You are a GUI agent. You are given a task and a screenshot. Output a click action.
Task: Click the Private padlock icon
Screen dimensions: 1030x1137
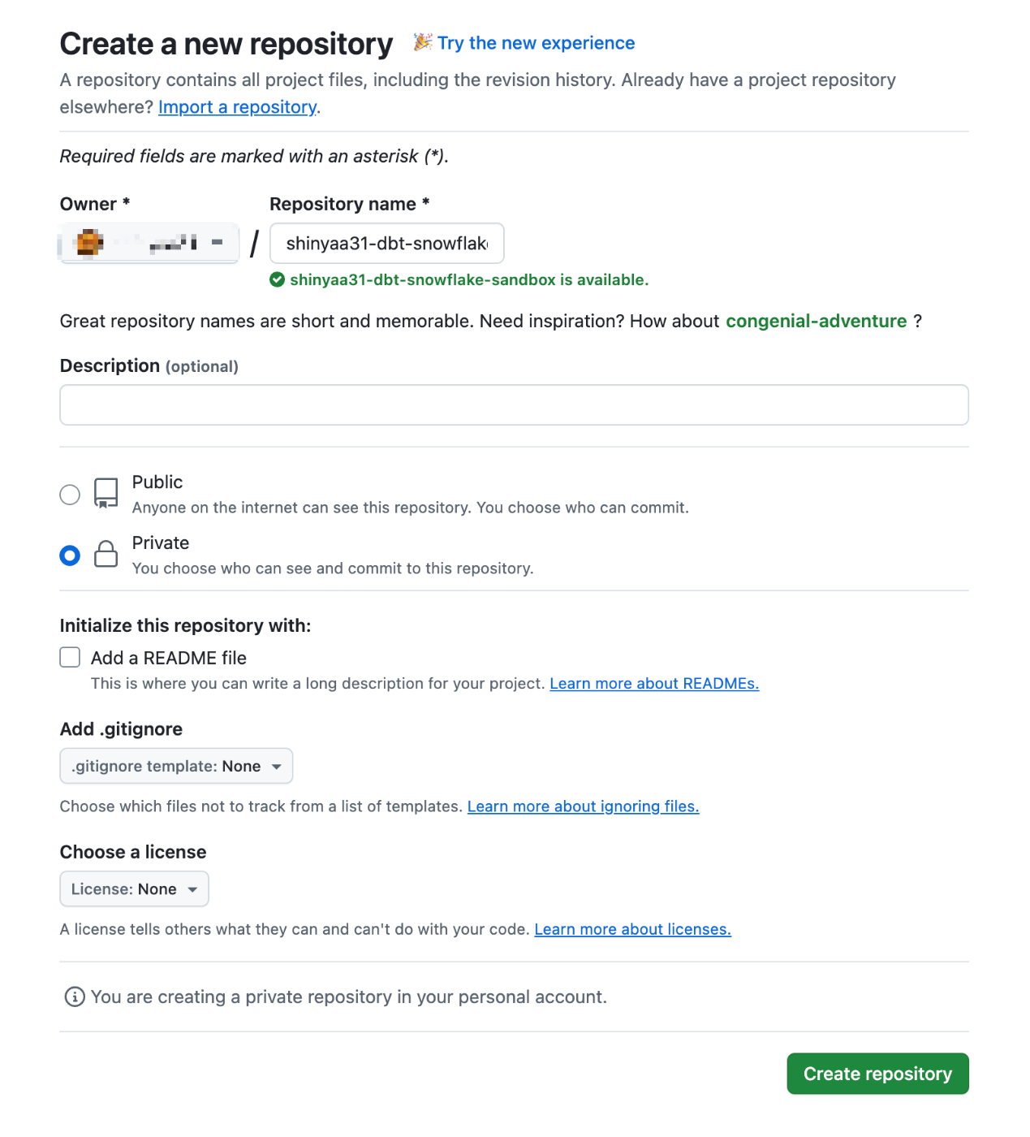point(106,554)
